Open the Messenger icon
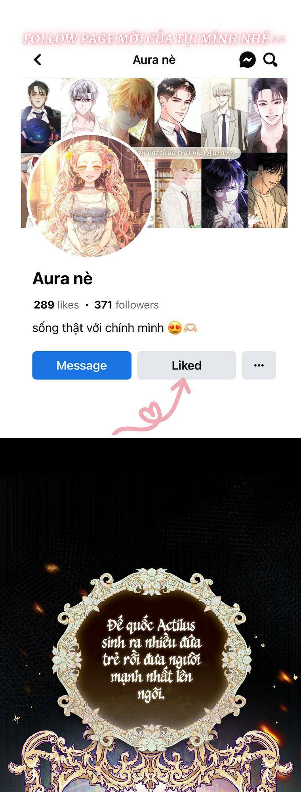The width and height of the screenshot is (301, 792). [248, 60]
